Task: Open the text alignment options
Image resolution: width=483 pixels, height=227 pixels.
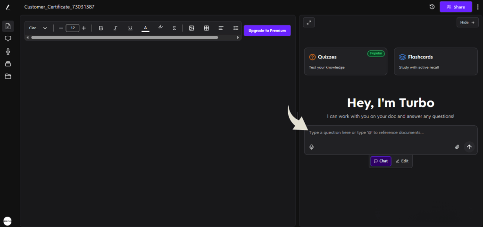Action: (x=221, y=28)
